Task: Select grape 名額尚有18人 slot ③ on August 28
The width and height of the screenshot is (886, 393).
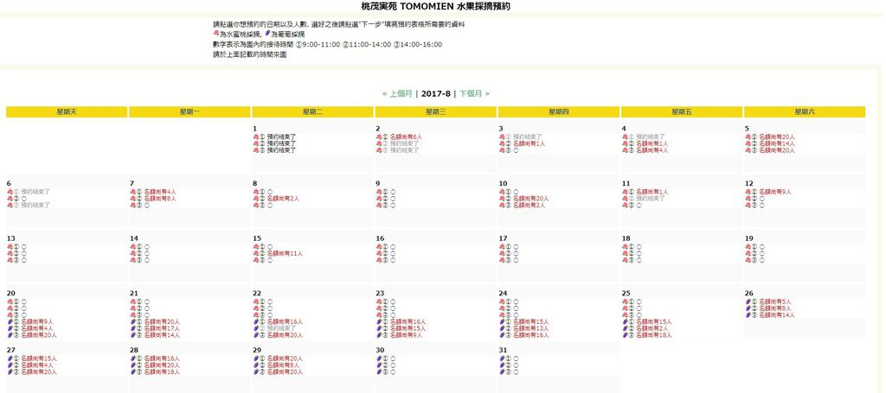Action: (x=162, y=372)
